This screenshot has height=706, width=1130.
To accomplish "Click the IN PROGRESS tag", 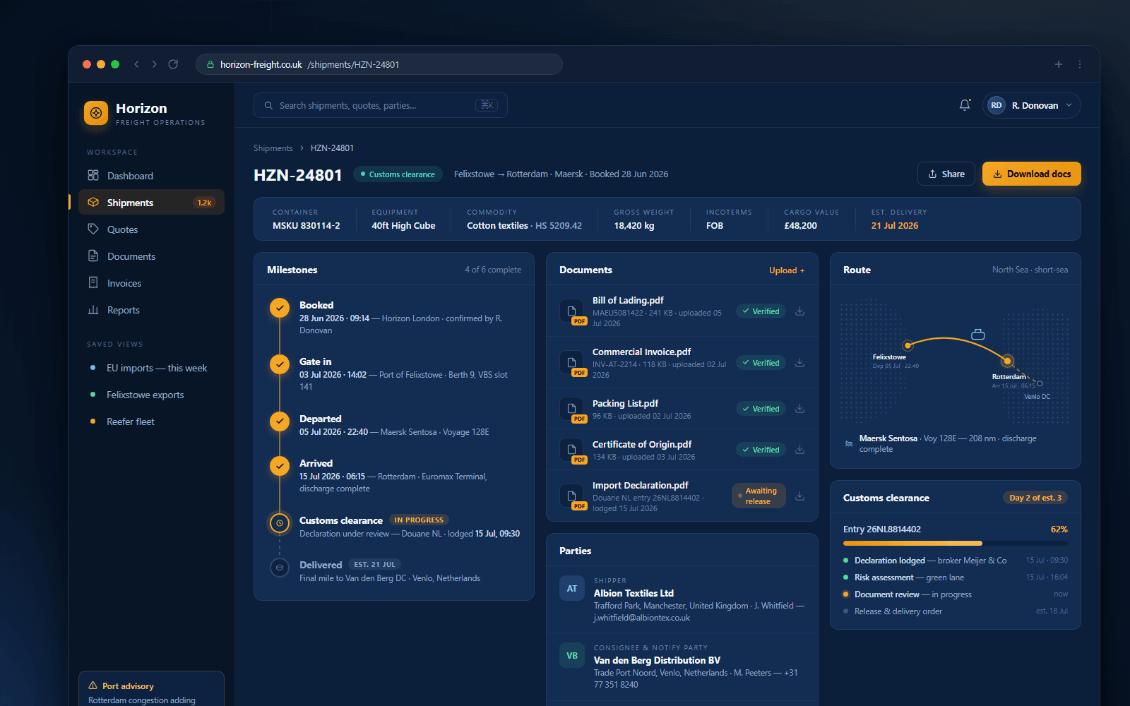I will [419, 520].
